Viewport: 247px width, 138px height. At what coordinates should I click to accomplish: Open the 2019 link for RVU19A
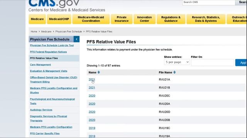tap(92, 136)
